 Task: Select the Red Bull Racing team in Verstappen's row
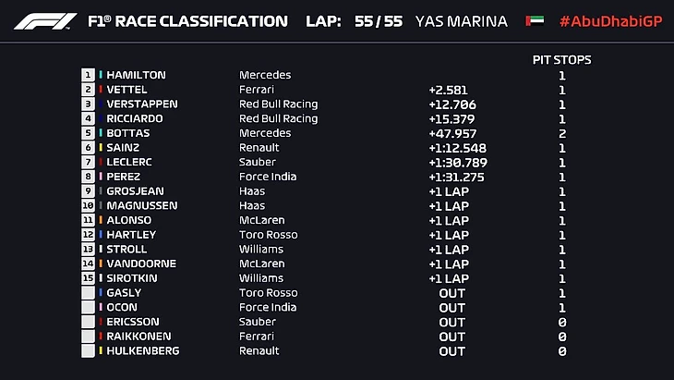click(x=278, y=104)
